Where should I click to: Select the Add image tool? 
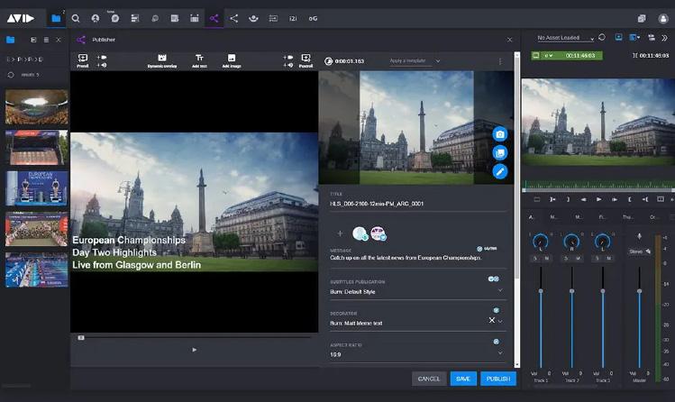[x=231, y=59]
